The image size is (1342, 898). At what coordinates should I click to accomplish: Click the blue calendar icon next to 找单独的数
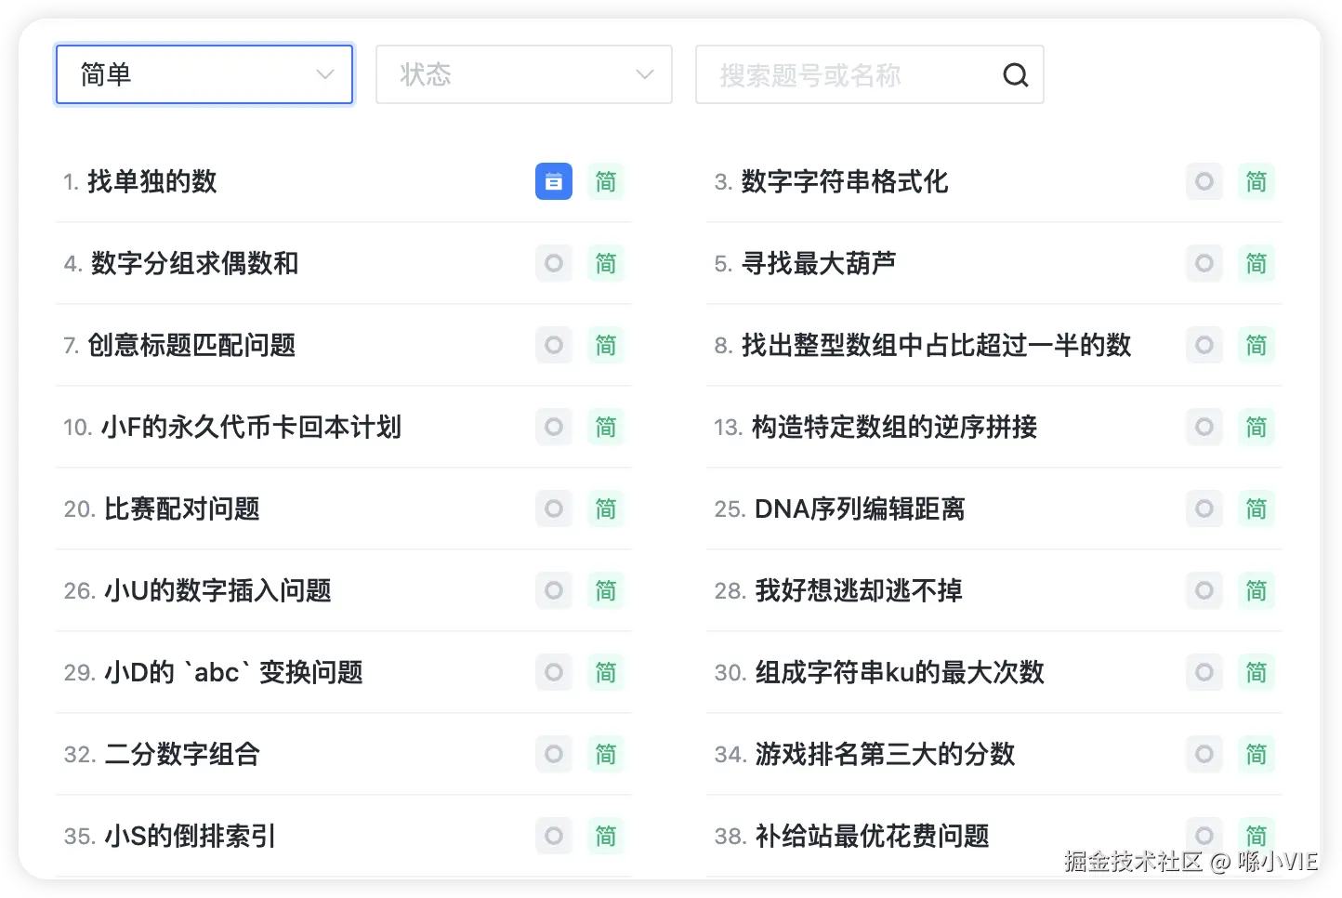tap(553, 181)
